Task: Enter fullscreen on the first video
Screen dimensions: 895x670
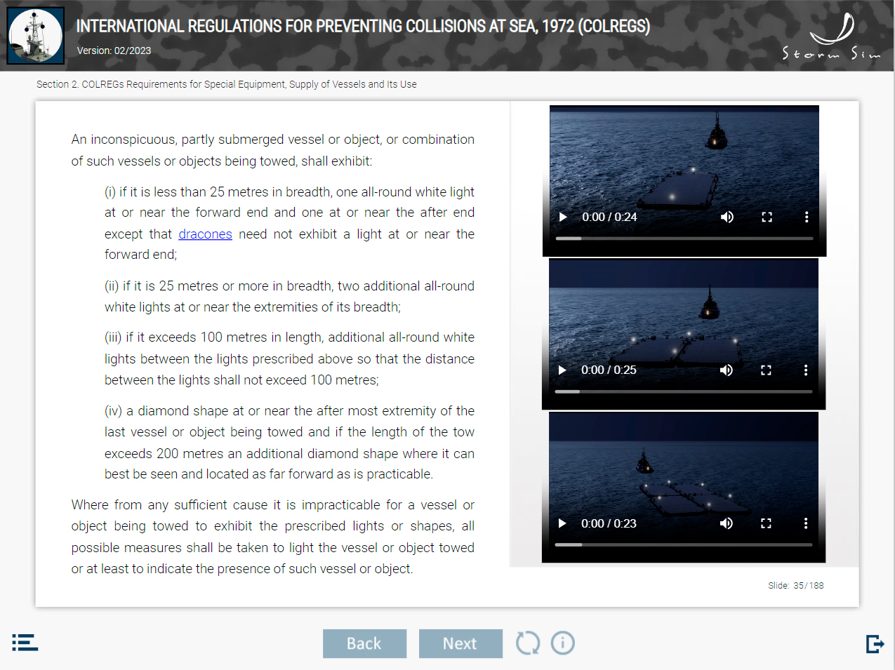Action: [x=767, y=217]
